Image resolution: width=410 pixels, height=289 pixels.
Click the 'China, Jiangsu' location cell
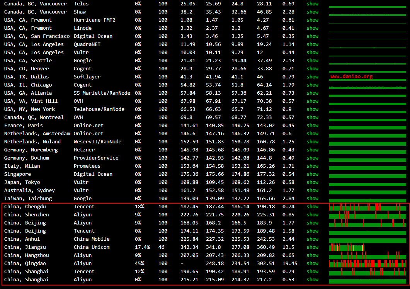[x=25, y=247]
